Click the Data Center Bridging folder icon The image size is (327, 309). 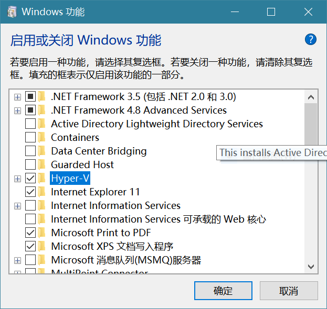(42, 151)
